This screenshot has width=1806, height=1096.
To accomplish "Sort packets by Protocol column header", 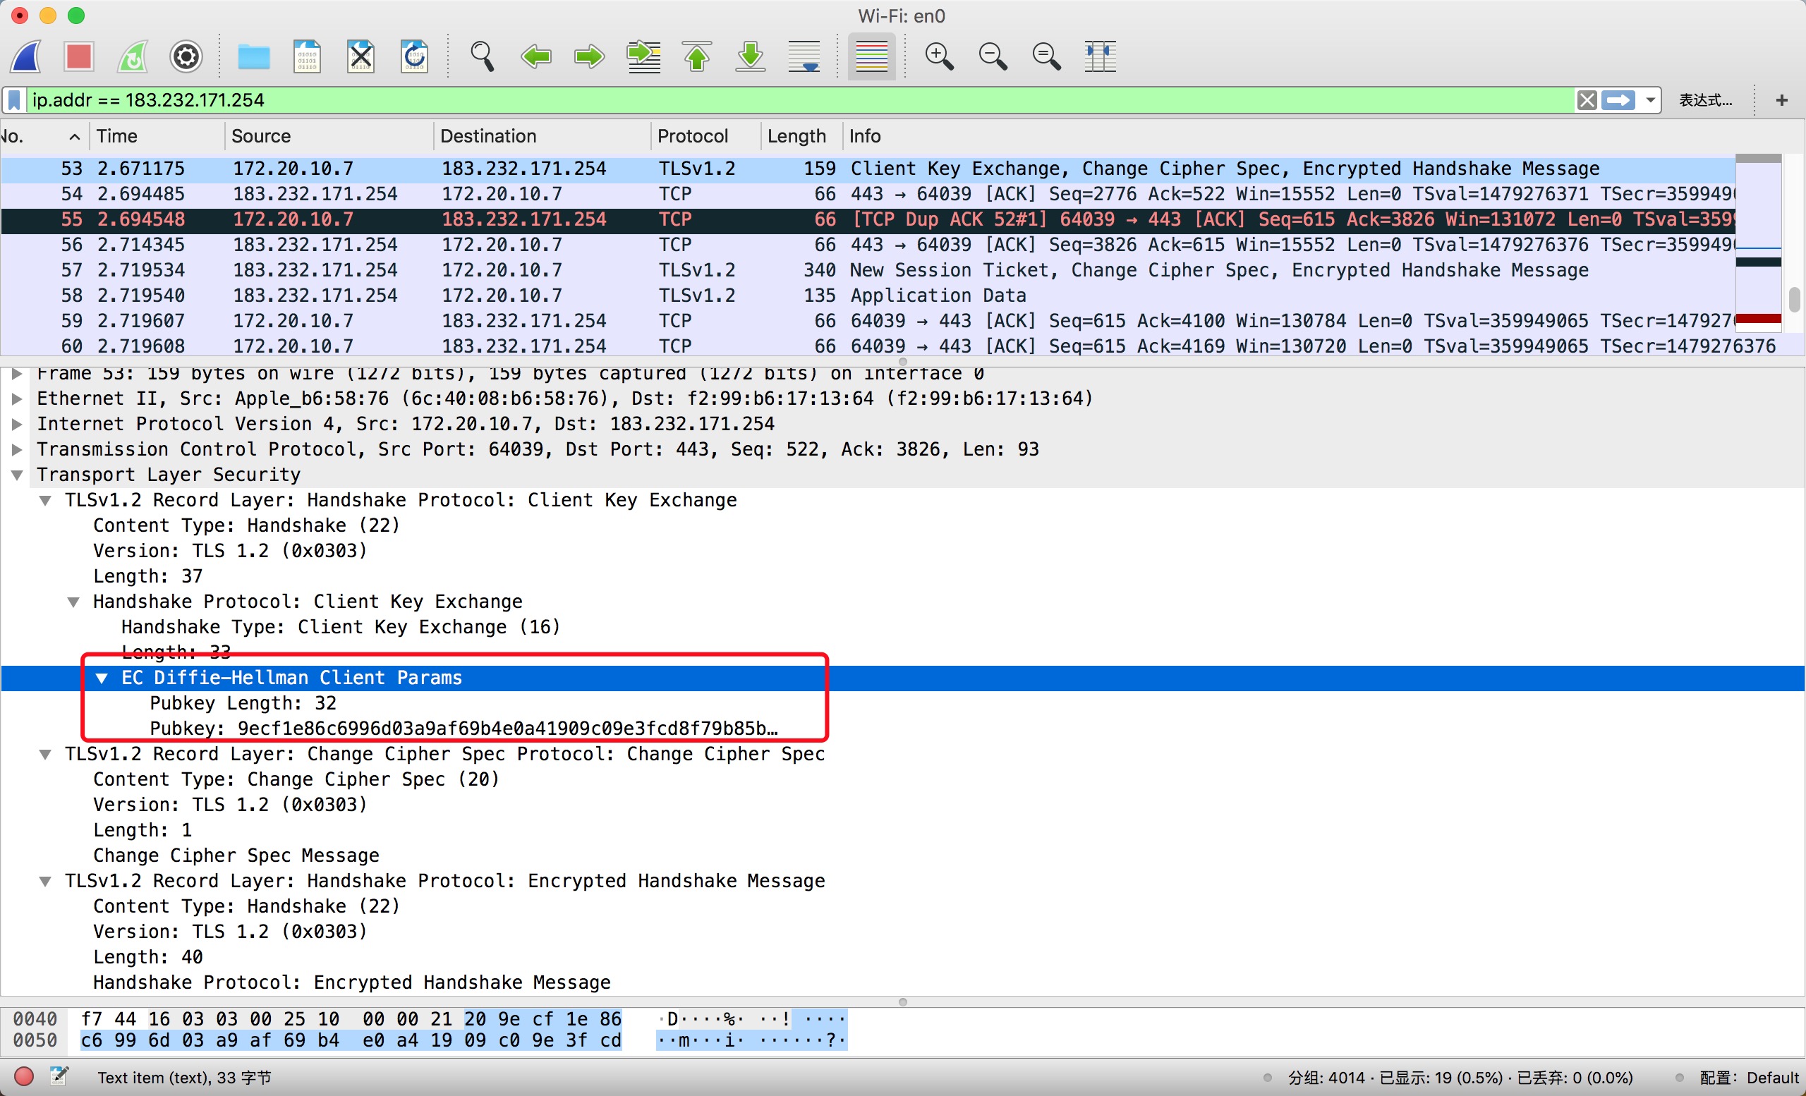I will pyautogui.click(x=692, y=136).
